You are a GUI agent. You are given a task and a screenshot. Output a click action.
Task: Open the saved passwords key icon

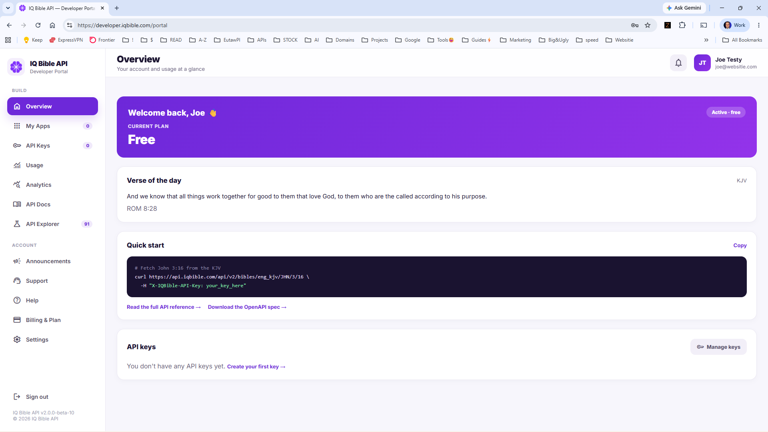[x=635, y=25]
